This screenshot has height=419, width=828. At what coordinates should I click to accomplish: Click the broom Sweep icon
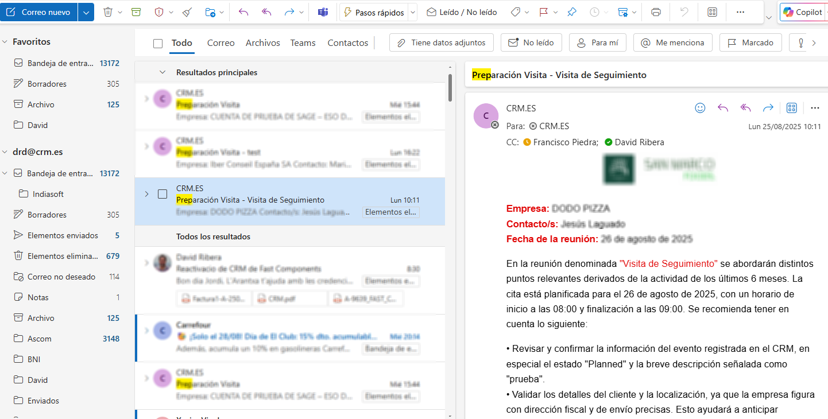click(x=187, y=12)
